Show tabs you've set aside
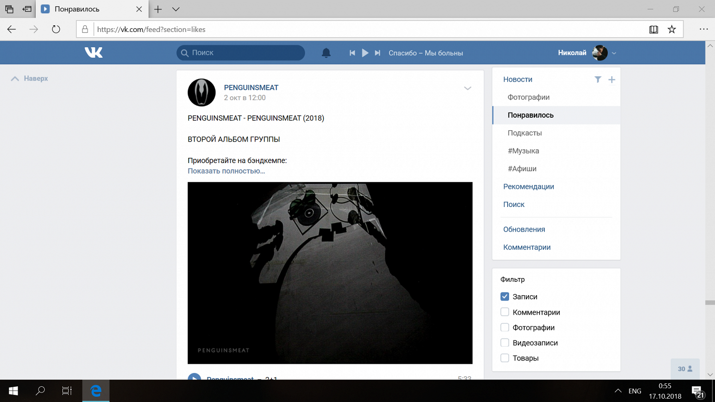715x402 pixels. coord(9,9)
